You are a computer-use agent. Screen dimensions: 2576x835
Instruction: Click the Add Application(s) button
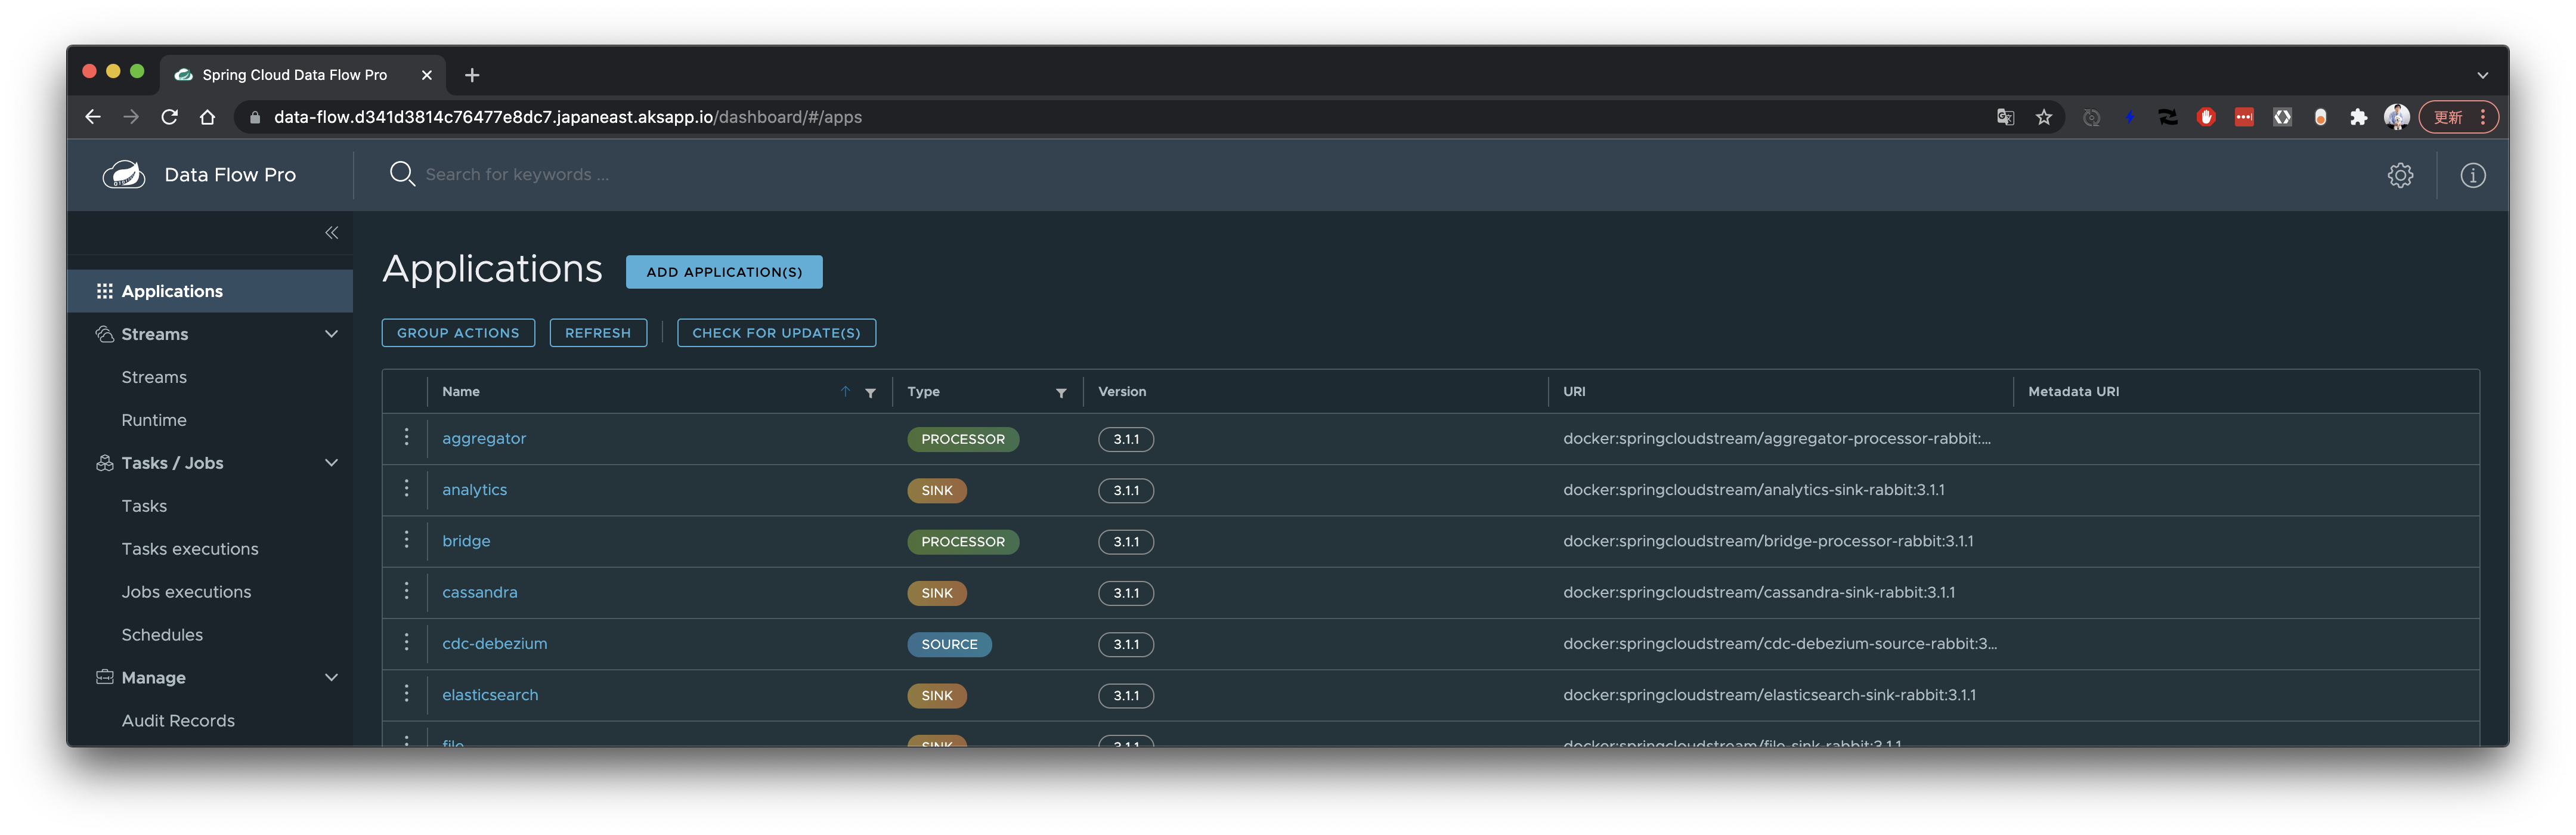point(724,272)
